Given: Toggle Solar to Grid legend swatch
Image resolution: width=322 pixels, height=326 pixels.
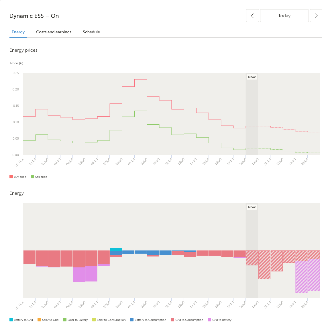Looking at the screenshot, I should pyautogui.click(x=39, y=320).
